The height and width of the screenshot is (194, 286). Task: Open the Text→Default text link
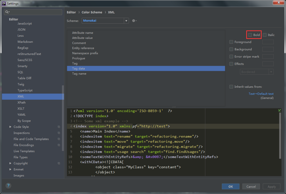[x=261, y=94]
